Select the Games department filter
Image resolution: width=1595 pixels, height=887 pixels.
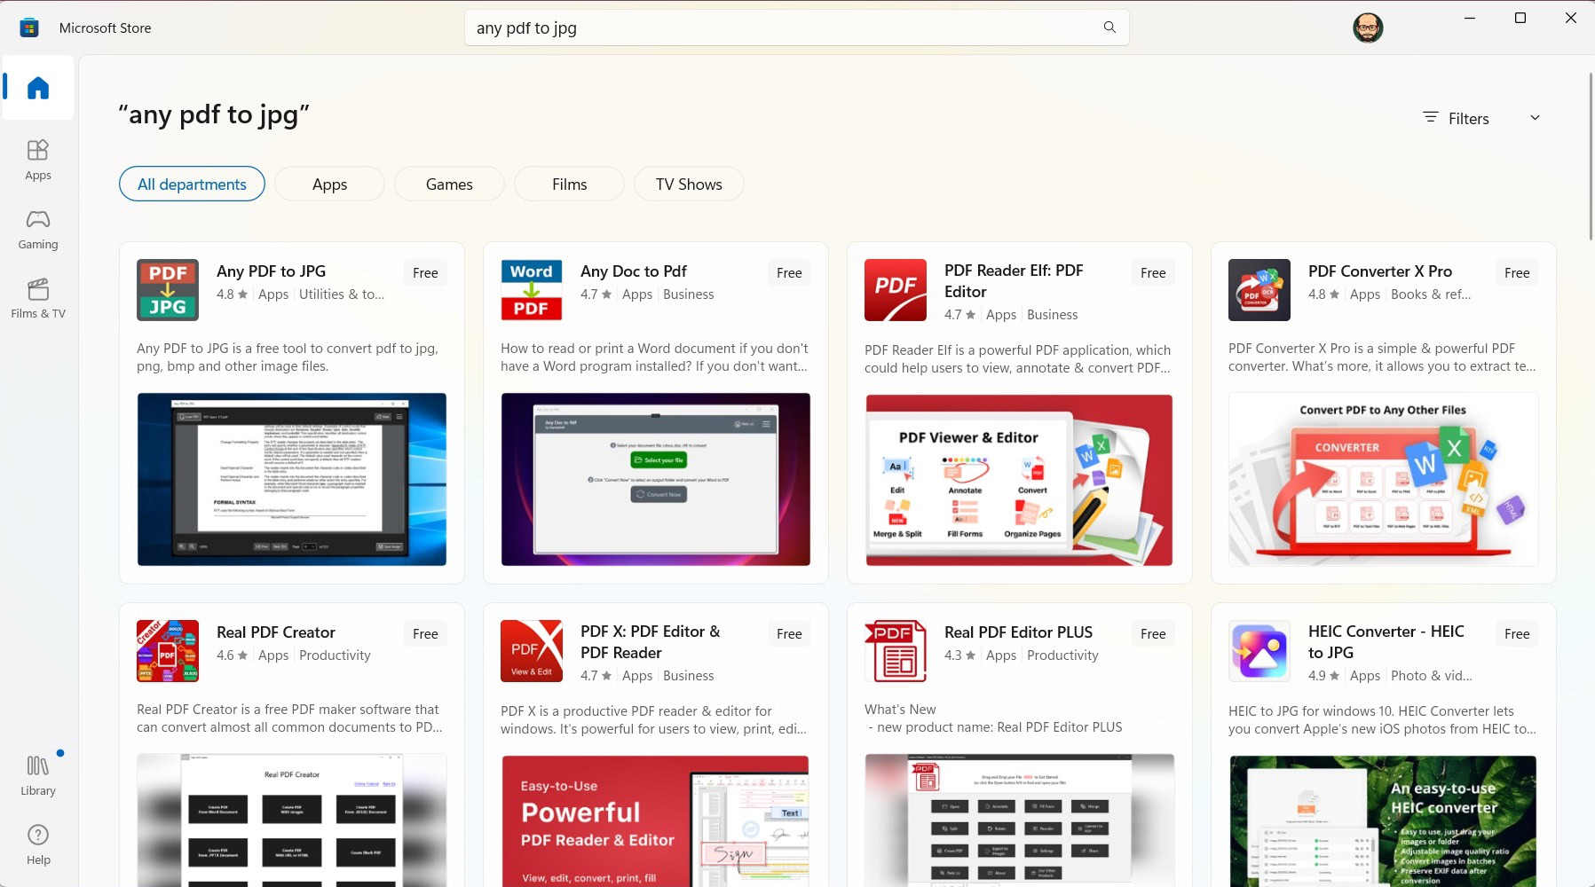coord(449,184)
